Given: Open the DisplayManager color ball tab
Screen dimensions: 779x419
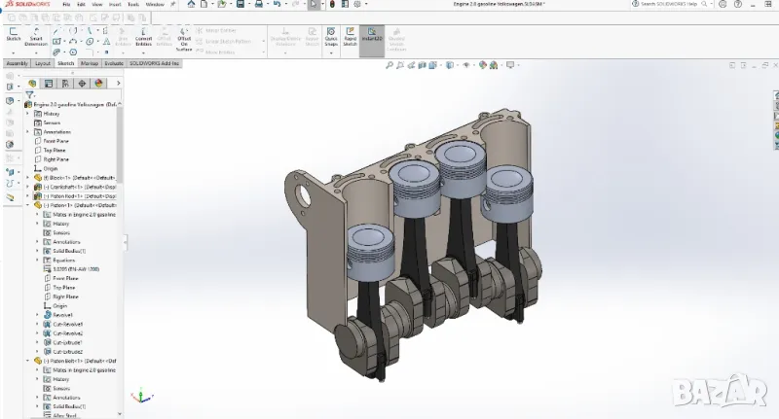Looking at the screenshot, I should (x=96, y=84).
